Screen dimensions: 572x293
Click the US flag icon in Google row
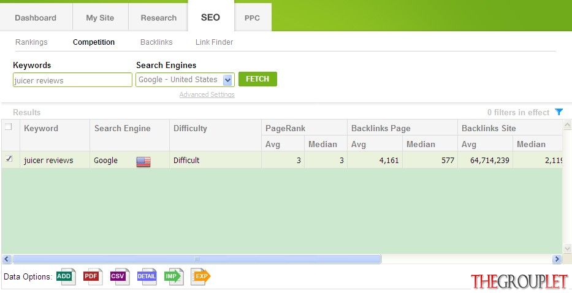[143, 161]
